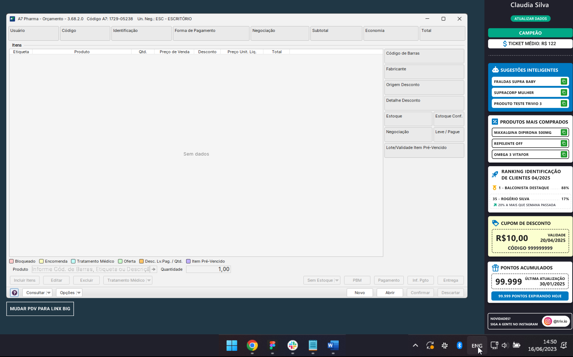Open Notepad from the taskbar
Image resolution: width=573 pixels, height=357 pixels.
[313, 346]
